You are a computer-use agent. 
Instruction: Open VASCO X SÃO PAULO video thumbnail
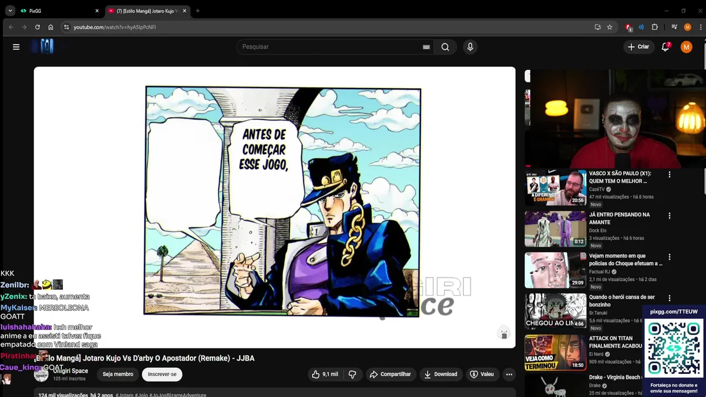[x=555, y=187]
